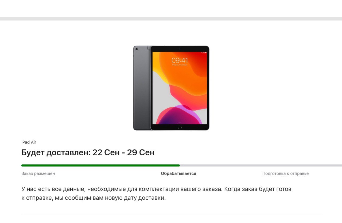This screenshot has height=223, width=342.
Task: Click the paragraph starting "У нас есть все данные"
Action: [x=156, y=194]
